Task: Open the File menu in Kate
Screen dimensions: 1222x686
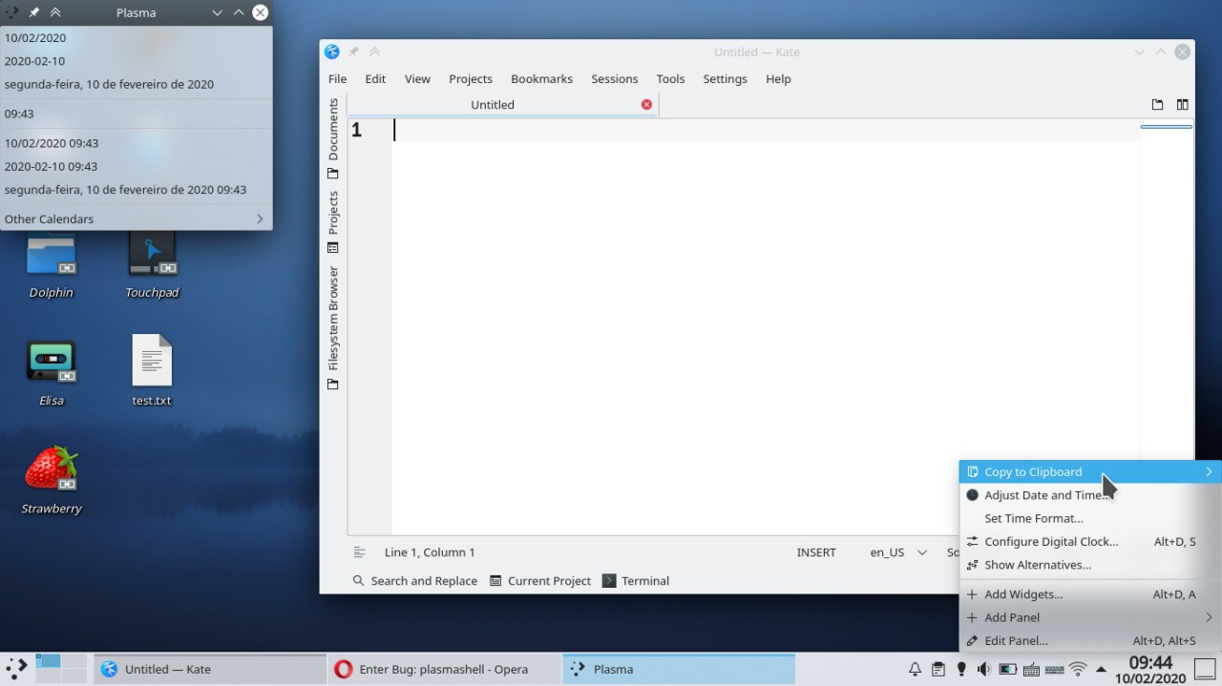Action: click(x=338, y=79)
